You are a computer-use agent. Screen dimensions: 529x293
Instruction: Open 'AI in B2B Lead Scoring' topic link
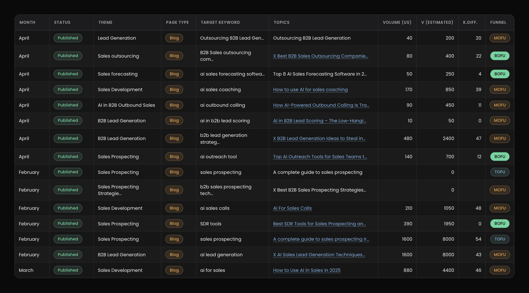coord(320,121)
